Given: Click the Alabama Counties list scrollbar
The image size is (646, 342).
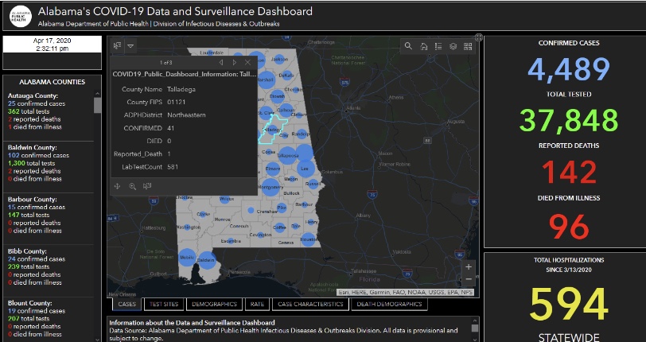Looking at the screenshot, I should [98, 106].
